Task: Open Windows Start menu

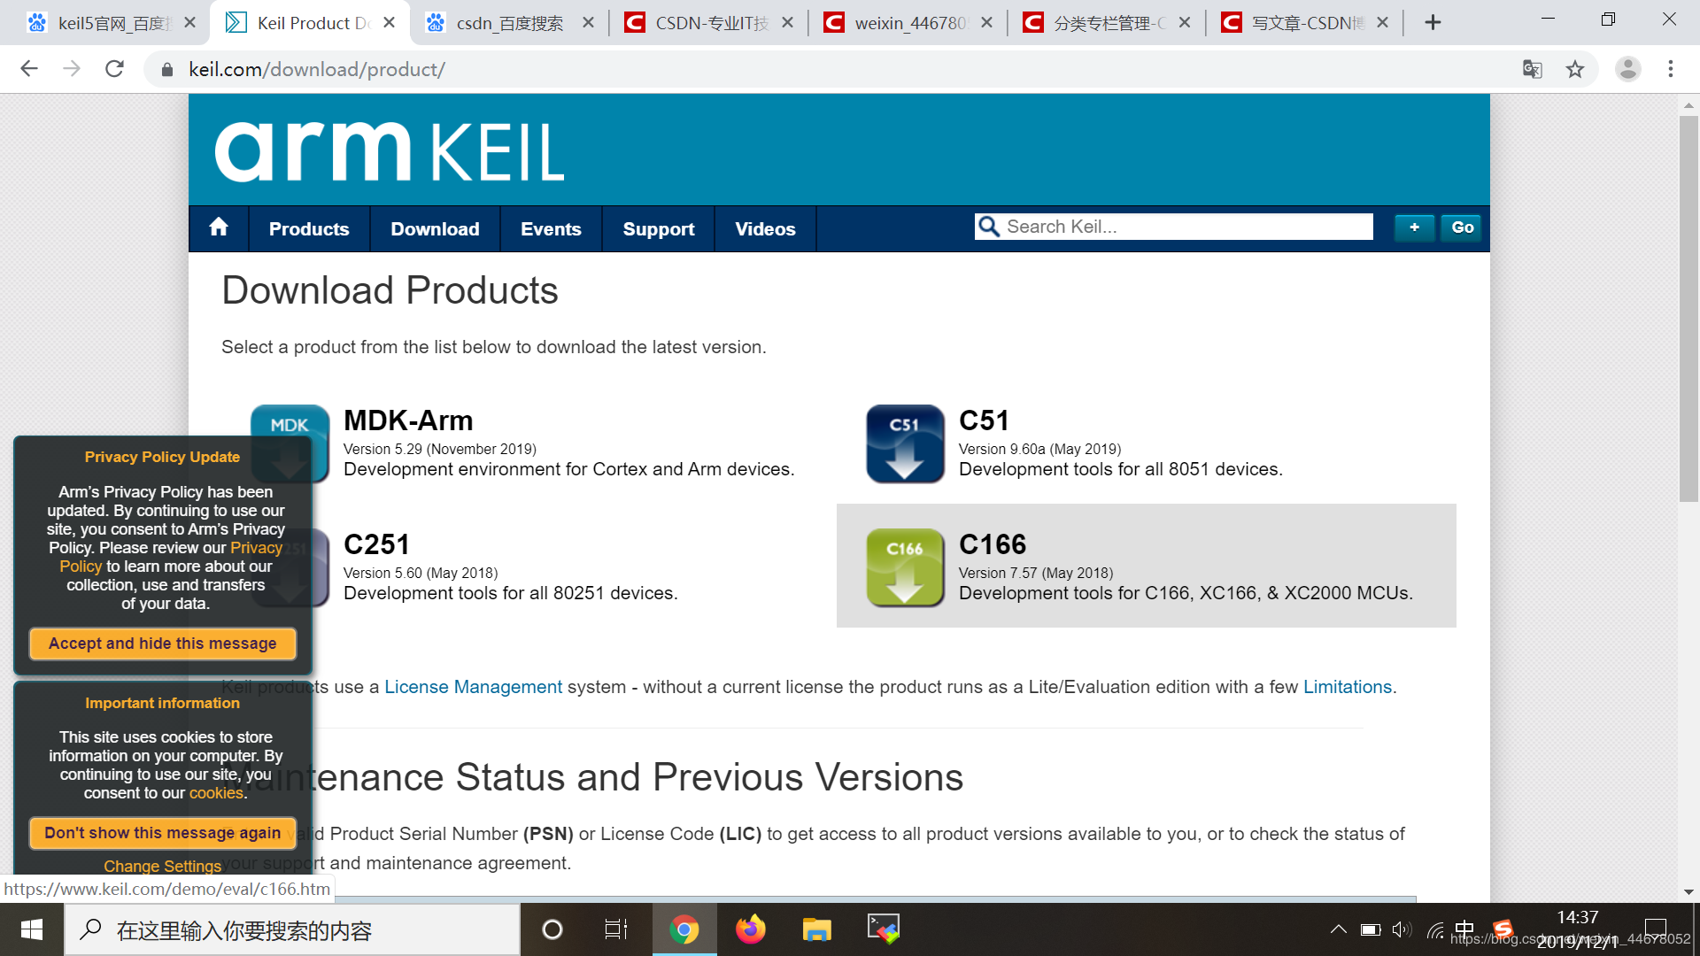Action: (x=32, y=929)
